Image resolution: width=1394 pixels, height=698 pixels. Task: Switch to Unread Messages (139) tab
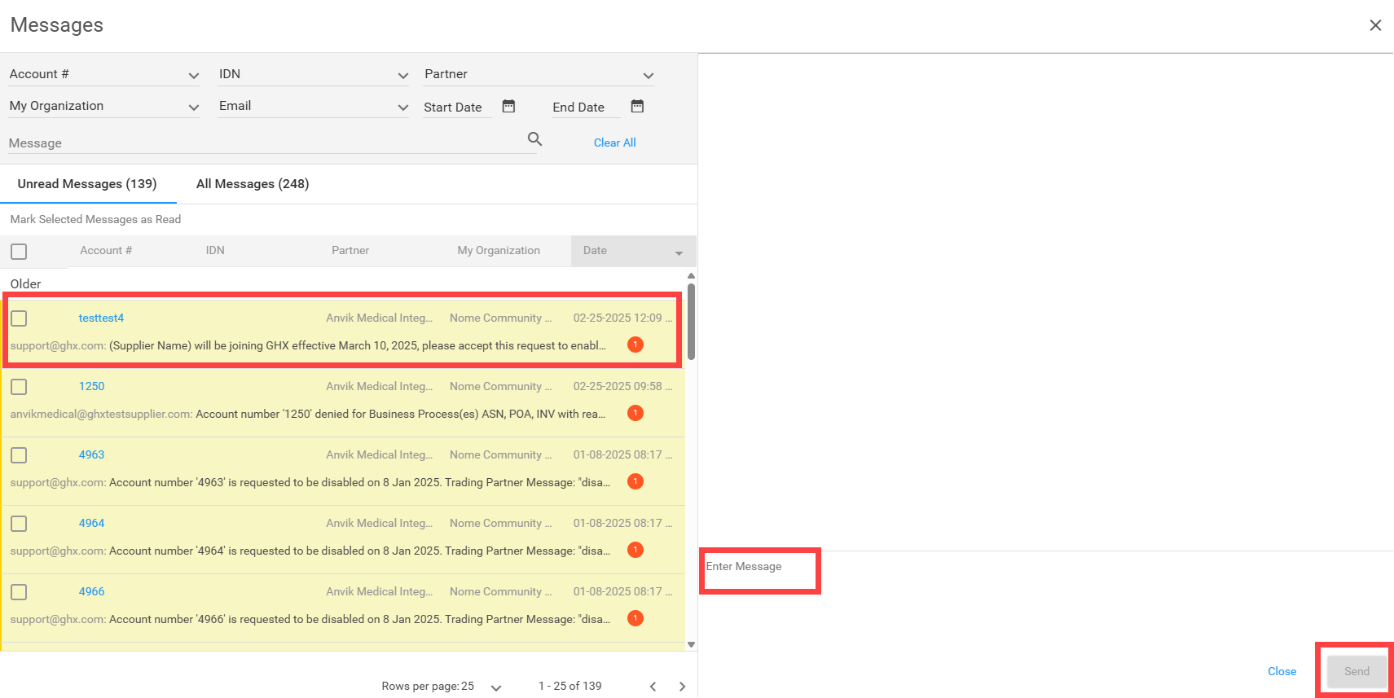coord(87,184)
